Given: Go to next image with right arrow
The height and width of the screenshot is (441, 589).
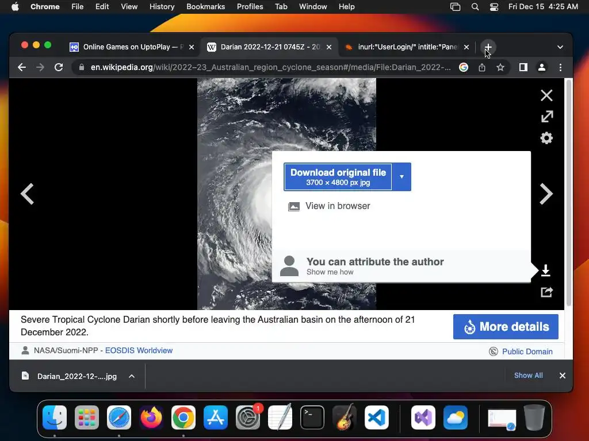Looking at the screenshot, I should tap(546, 194).
